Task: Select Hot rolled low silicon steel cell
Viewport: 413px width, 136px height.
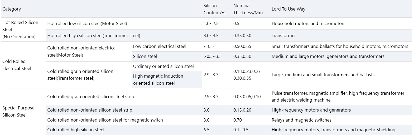Action: click(x=87, y=24)
